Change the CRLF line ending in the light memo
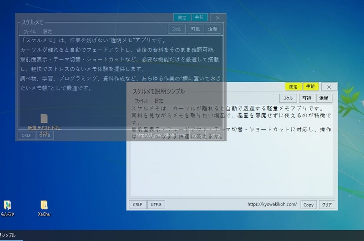364x241 pixels. point(137,205)
